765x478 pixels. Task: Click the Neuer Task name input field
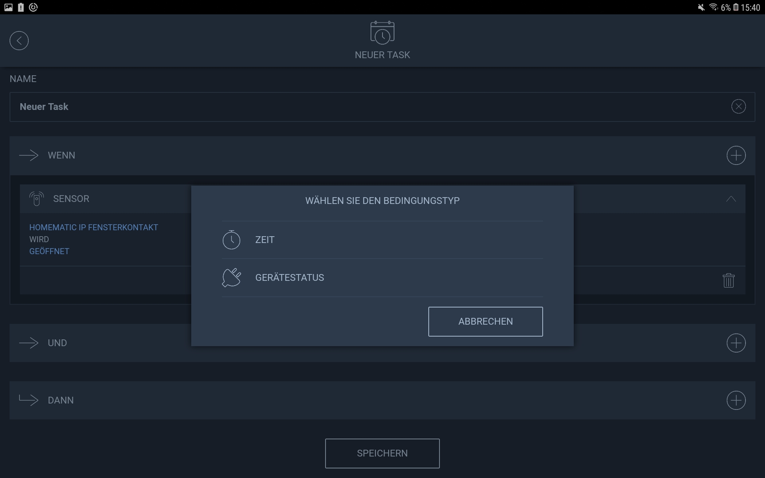(359, 107)
